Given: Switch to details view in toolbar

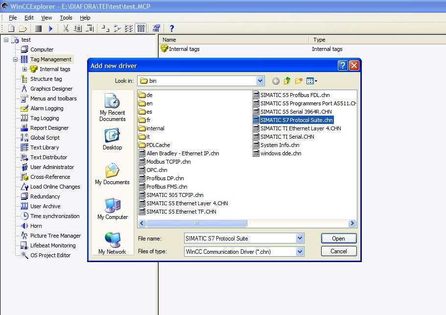Looking at the screenshot, I should [141, 28].
